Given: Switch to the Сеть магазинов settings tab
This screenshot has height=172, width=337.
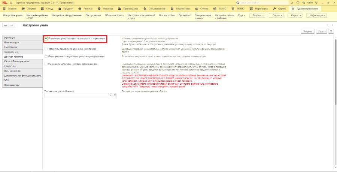Looking at the screenshot, I should click(22, 71).
